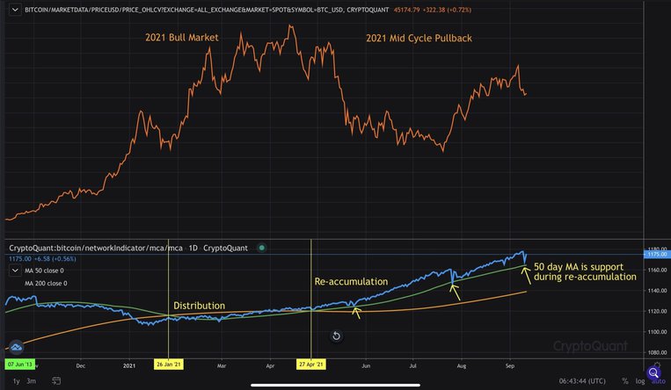Click the Mar label on time axis
The image size is (671, 390).
222,365
